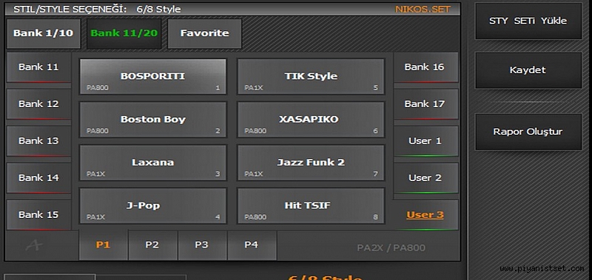Select Bank 16
The height and width of the screenshot is (280, 592).
425,67
